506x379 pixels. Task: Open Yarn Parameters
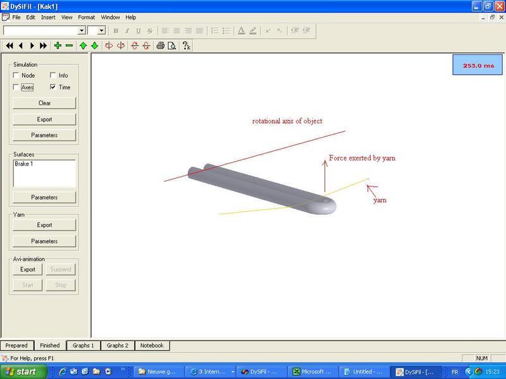coord(44,241)
